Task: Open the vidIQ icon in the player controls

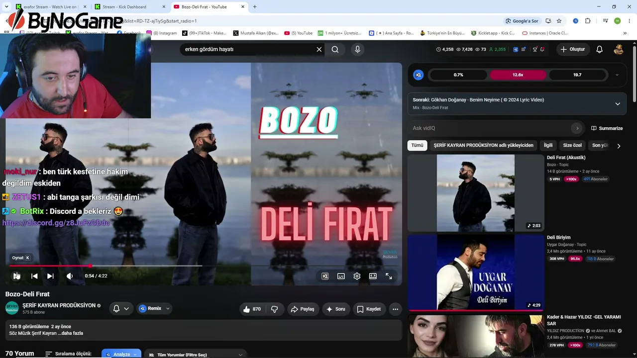Action: pos(325,276)
